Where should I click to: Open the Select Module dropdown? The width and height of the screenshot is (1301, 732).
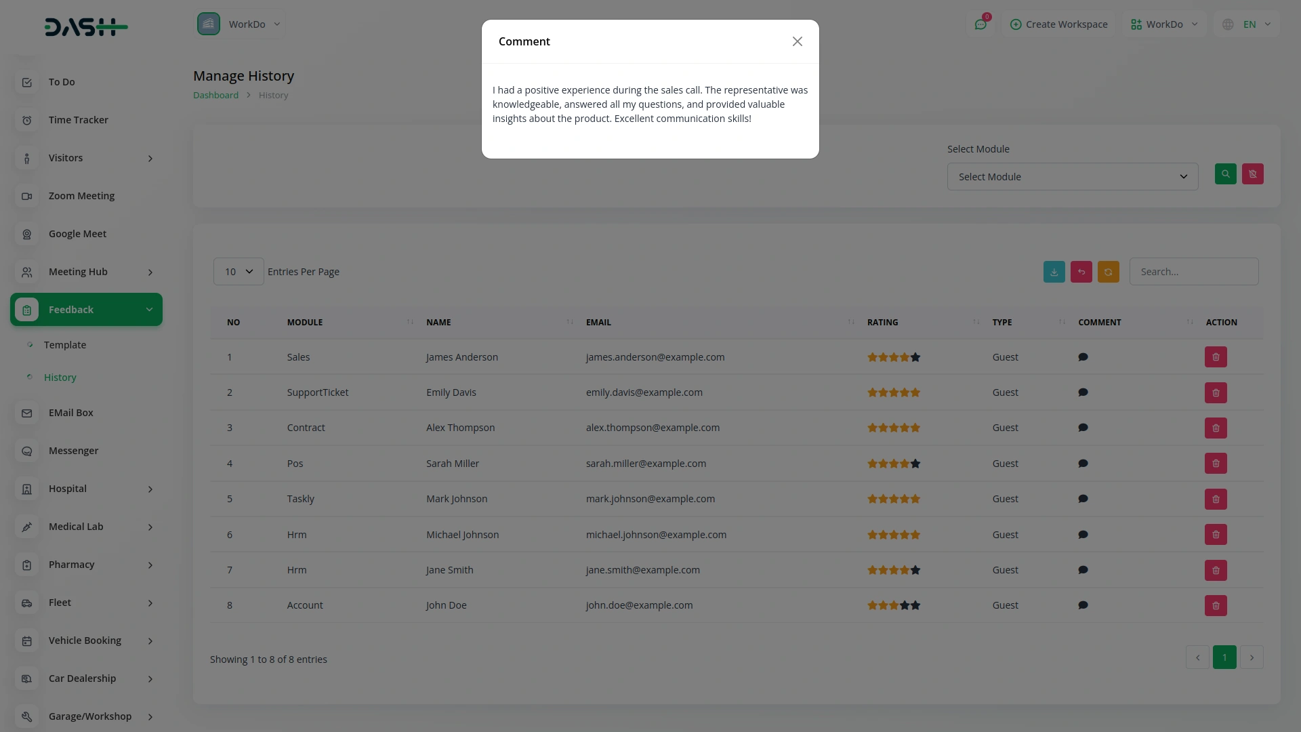click(x=1072, y=177)
